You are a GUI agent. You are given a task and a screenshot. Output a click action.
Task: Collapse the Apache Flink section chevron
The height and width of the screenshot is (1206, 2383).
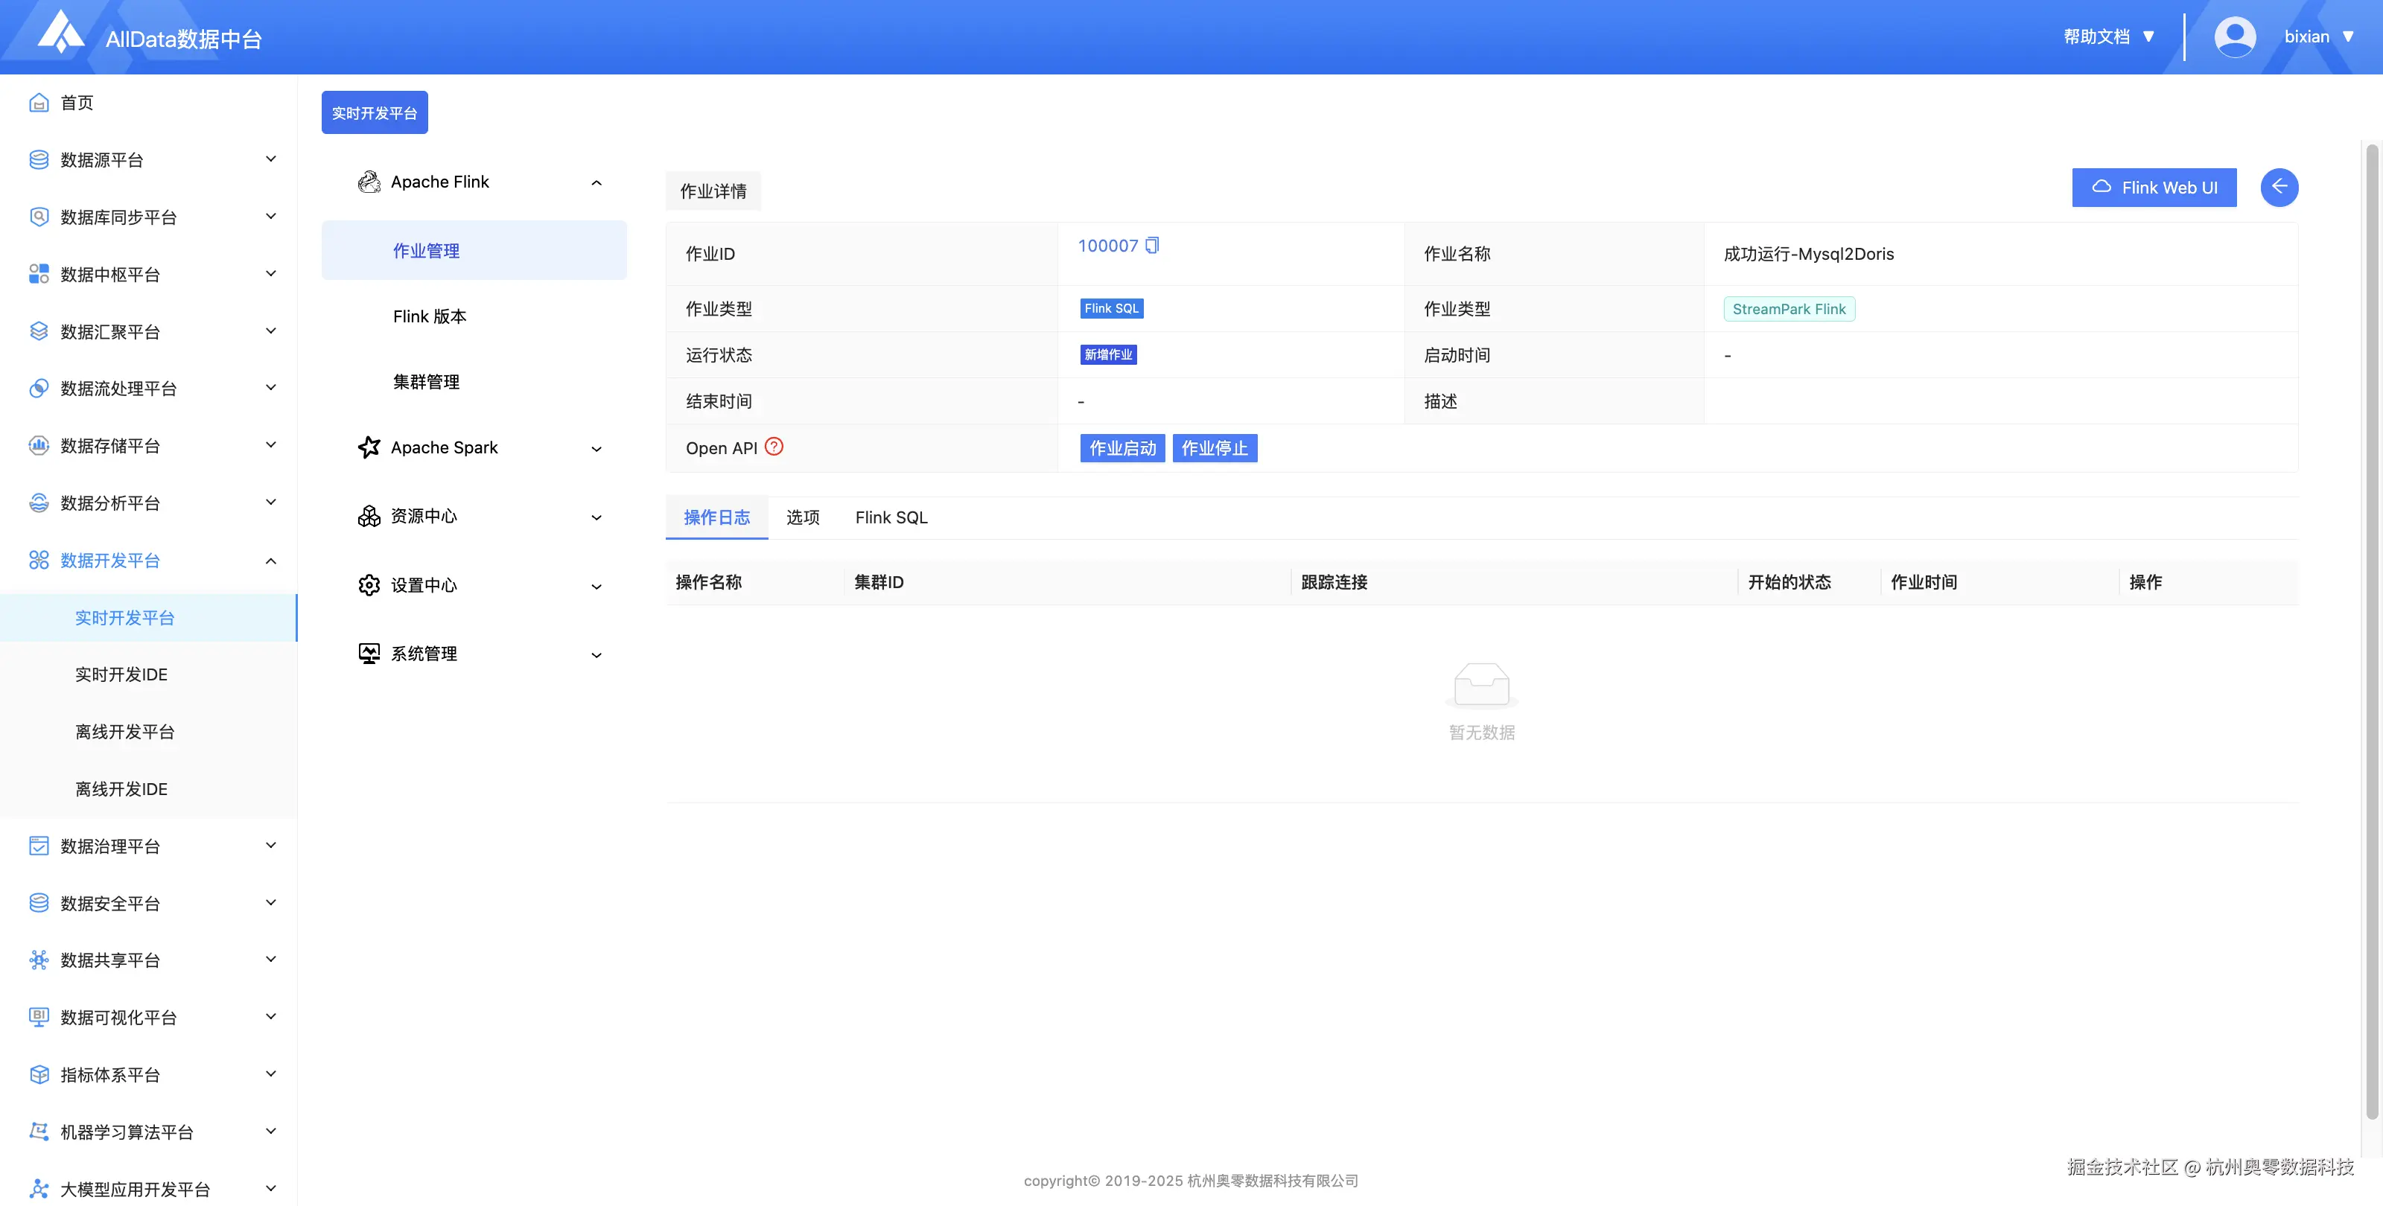pos(596,182)
